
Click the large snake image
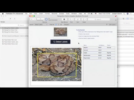tap(57, 64)
